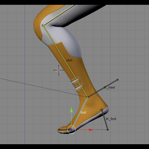Select the IK_foot bone's bottom joint
This screenshot has width=149, height=149.
tap(107, 130)
